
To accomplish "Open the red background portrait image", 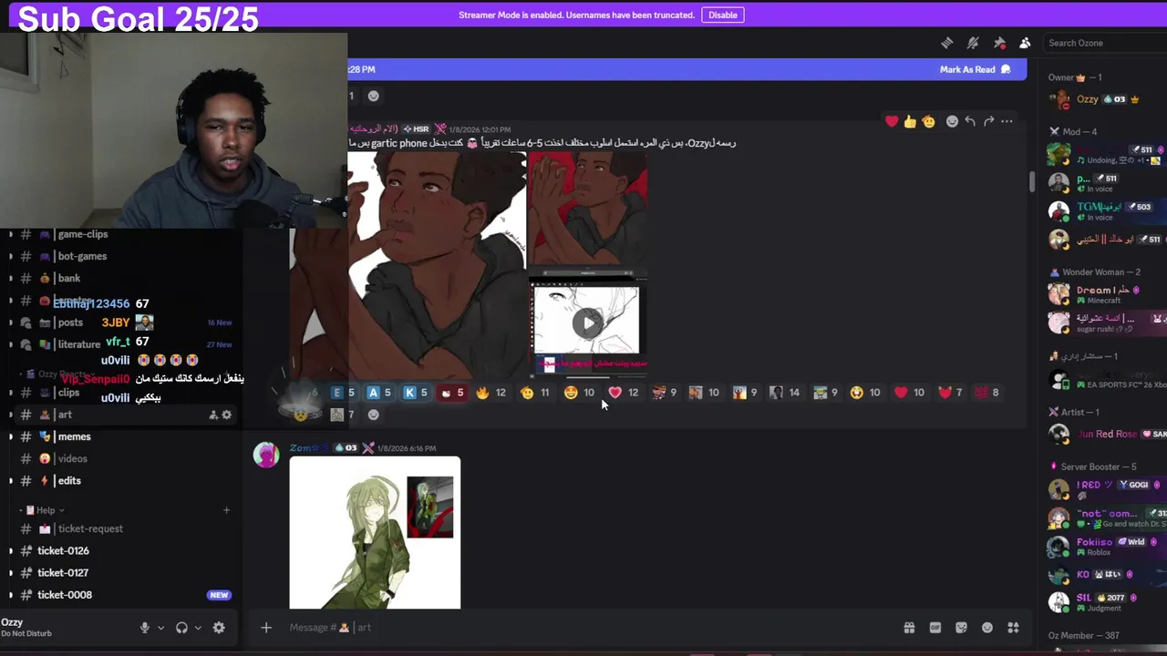I will point(588,210).
